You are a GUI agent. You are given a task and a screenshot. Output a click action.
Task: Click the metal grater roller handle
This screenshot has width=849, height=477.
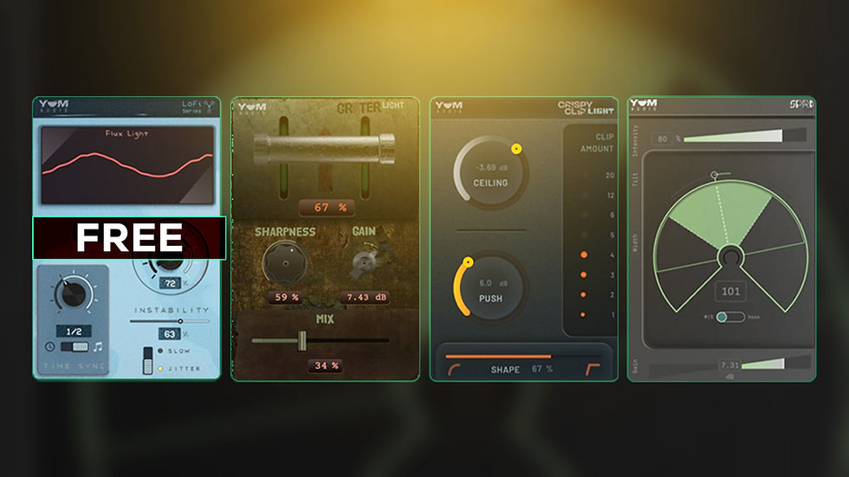click(324, 149)
